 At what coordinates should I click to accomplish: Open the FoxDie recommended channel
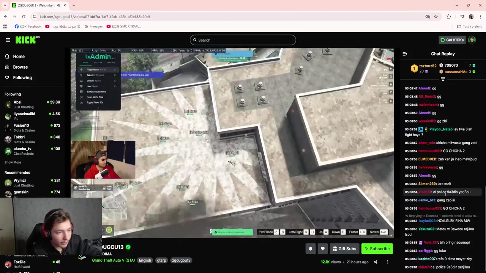click(x=32, y=264)
